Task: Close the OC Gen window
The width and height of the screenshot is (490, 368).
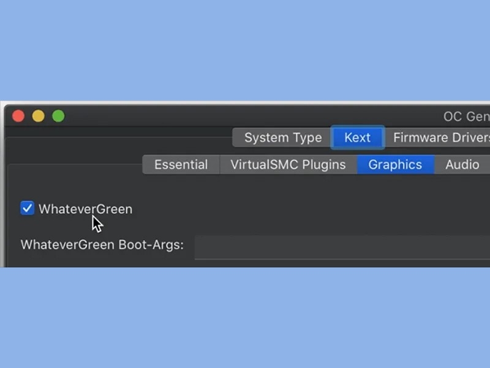Action: pyautogui.click(x=18, y=116)
